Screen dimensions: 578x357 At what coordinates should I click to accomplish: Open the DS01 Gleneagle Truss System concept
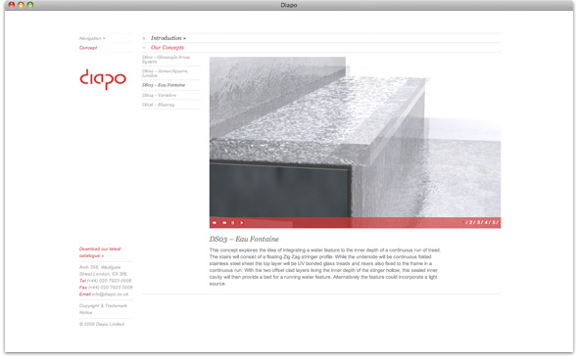(167, 60)
